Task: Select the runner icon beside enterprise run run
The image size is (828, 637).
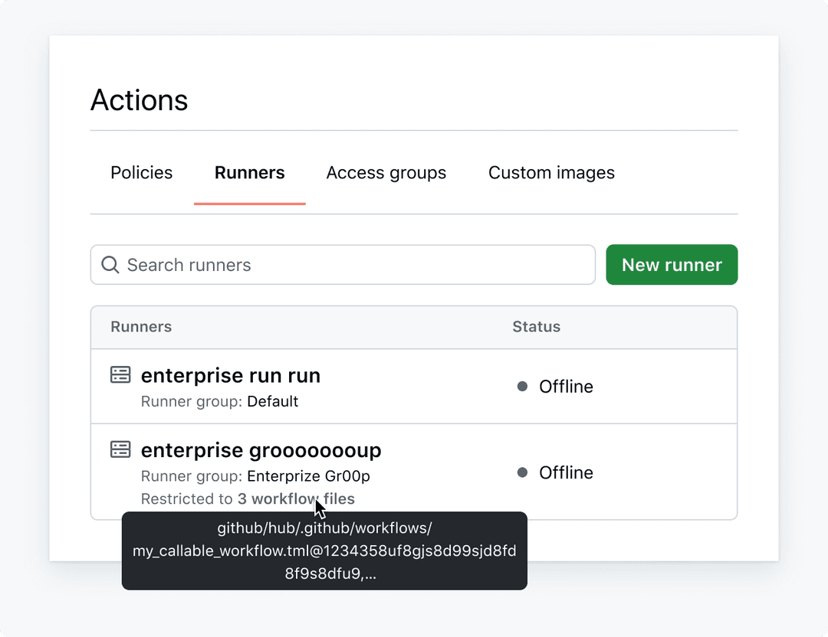Action: (x=120, y=374)
